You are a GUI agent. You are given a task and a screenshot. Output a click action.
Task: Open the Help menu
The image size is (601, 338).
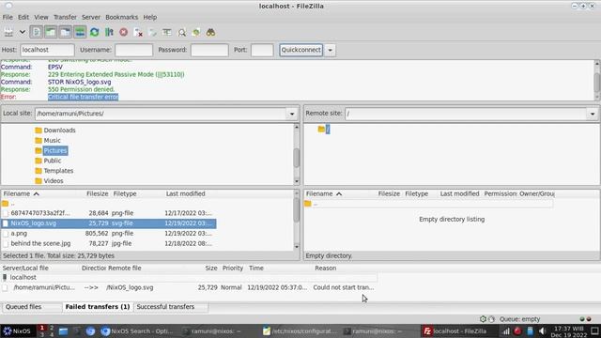coord(150,17)
